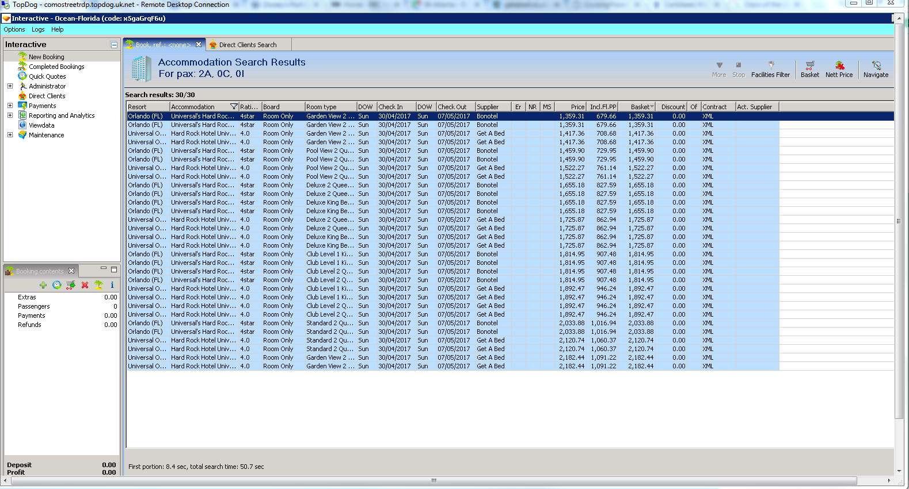
Task: Select the Passengers row in Booking contents
Action: tap(62, 306)
